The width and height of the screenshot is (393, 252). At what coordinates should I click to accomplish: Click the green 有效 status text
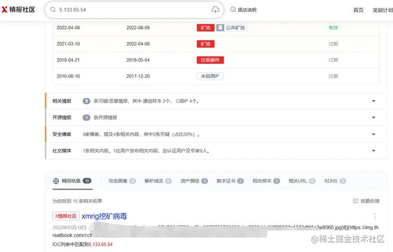point(333,28)
